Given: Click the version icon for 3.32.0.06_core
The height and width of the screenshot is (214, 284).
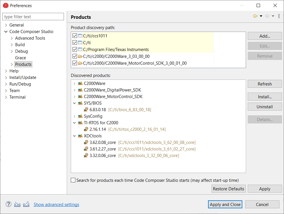Looking at the screenshot, I should pos(86,155).
